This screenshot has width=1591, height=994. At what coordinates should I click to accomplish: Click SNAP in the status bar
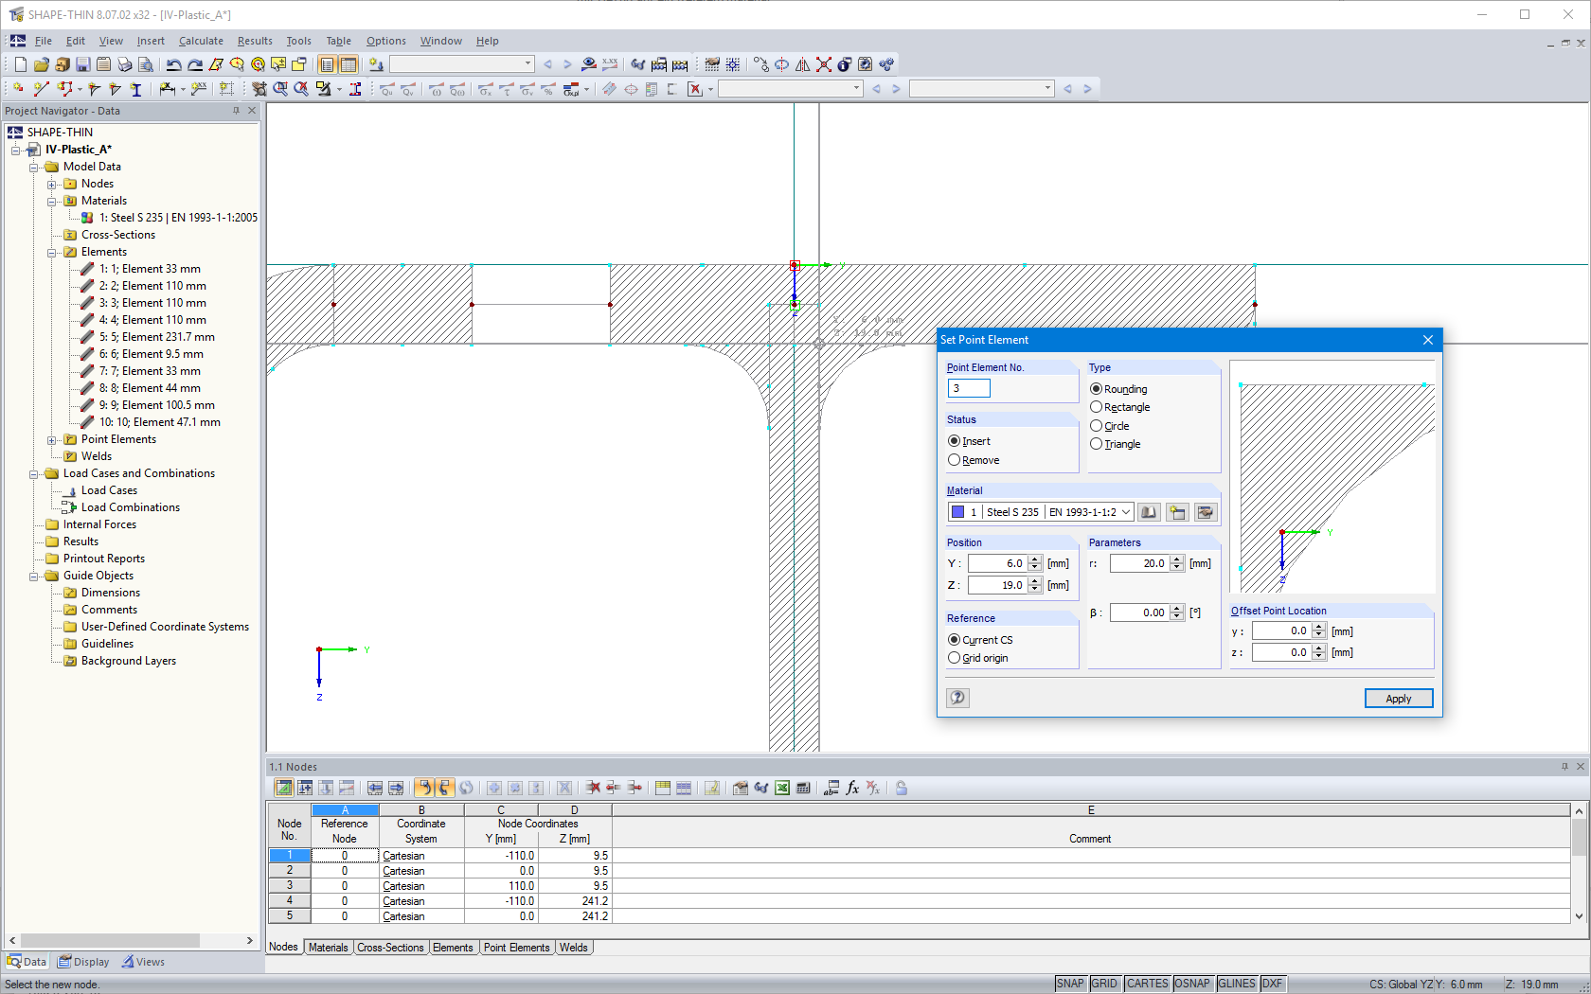tap(1070, 984)
